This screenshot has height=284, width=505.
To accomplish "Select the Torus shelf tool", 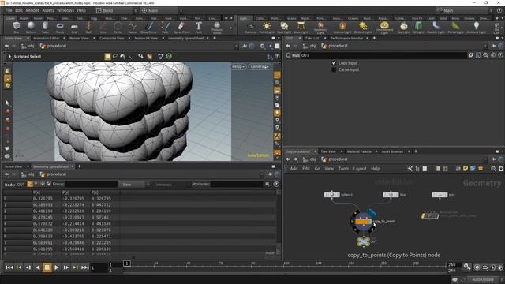I will 60,28.
